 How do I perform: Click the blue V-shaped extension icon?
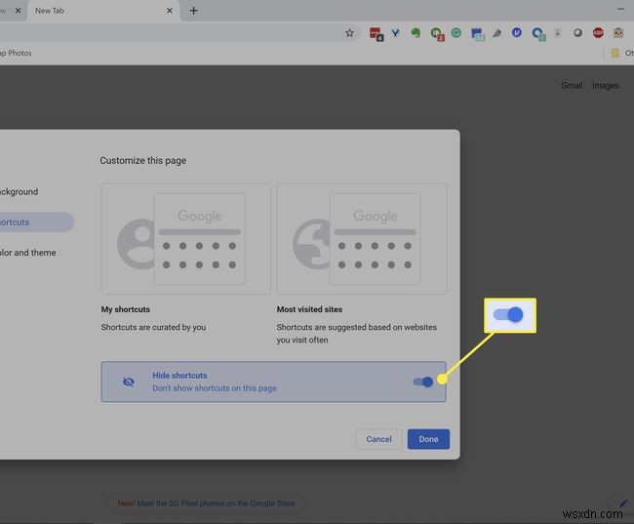tap(395, 33)
